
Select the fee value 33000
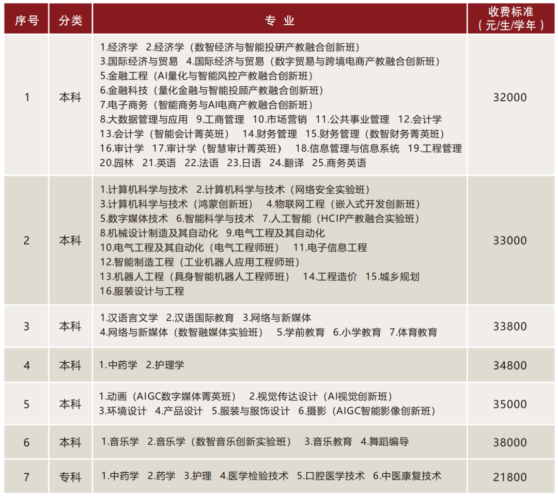coord(510,241)
